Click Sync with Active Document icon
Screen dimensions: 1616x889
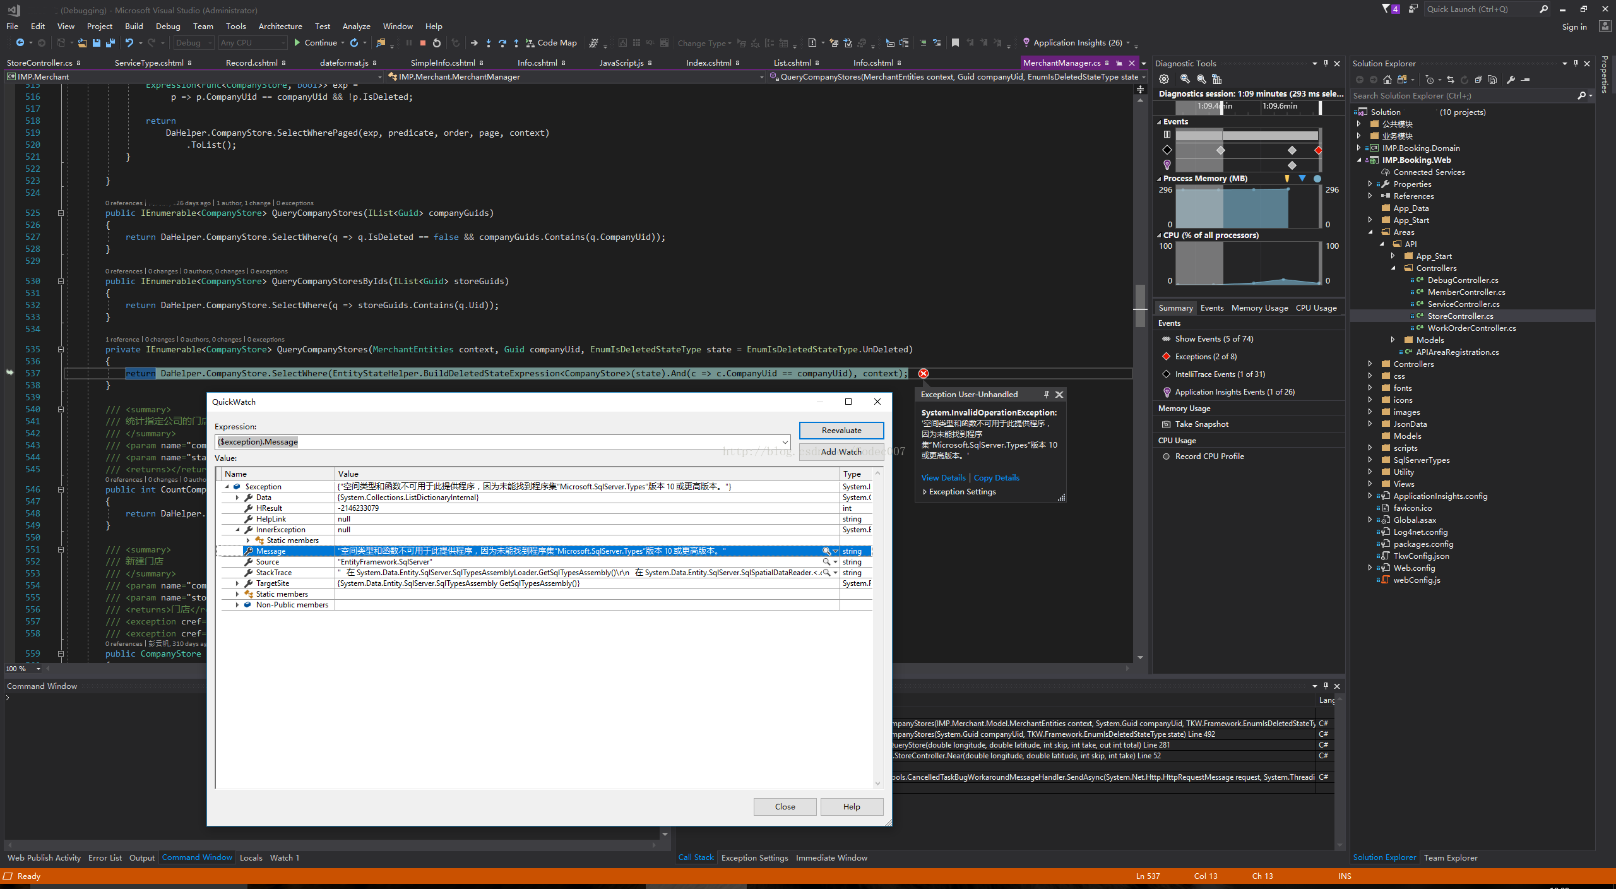[x=1450, y=80]
